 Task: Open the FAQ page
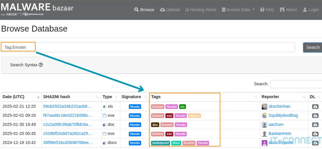[267, 10]
